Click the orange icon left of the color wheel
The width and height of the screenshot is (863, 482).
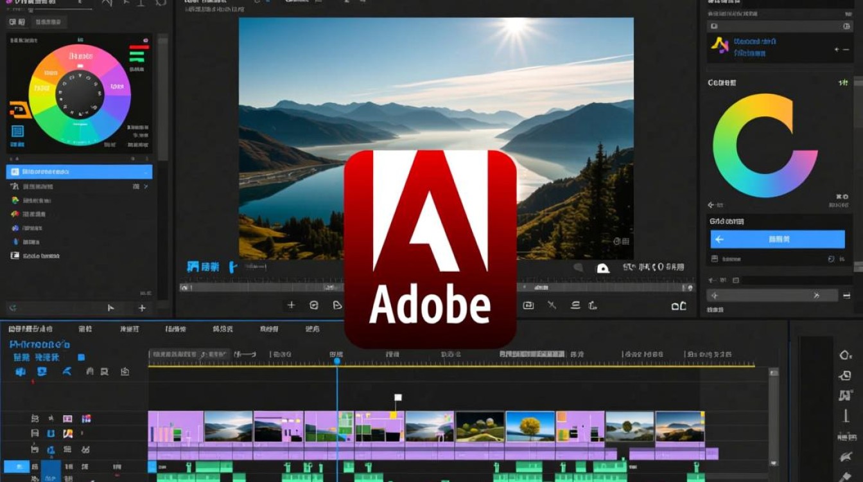coord(19,110)
